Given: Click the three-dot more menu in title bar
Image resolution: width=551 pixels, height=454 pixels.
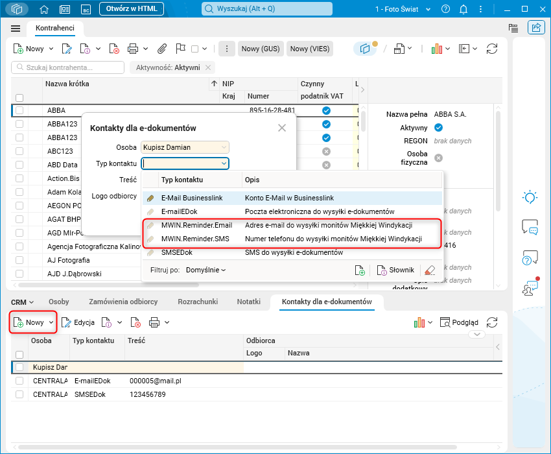Looking at the screenshot, I should [481, 9].
